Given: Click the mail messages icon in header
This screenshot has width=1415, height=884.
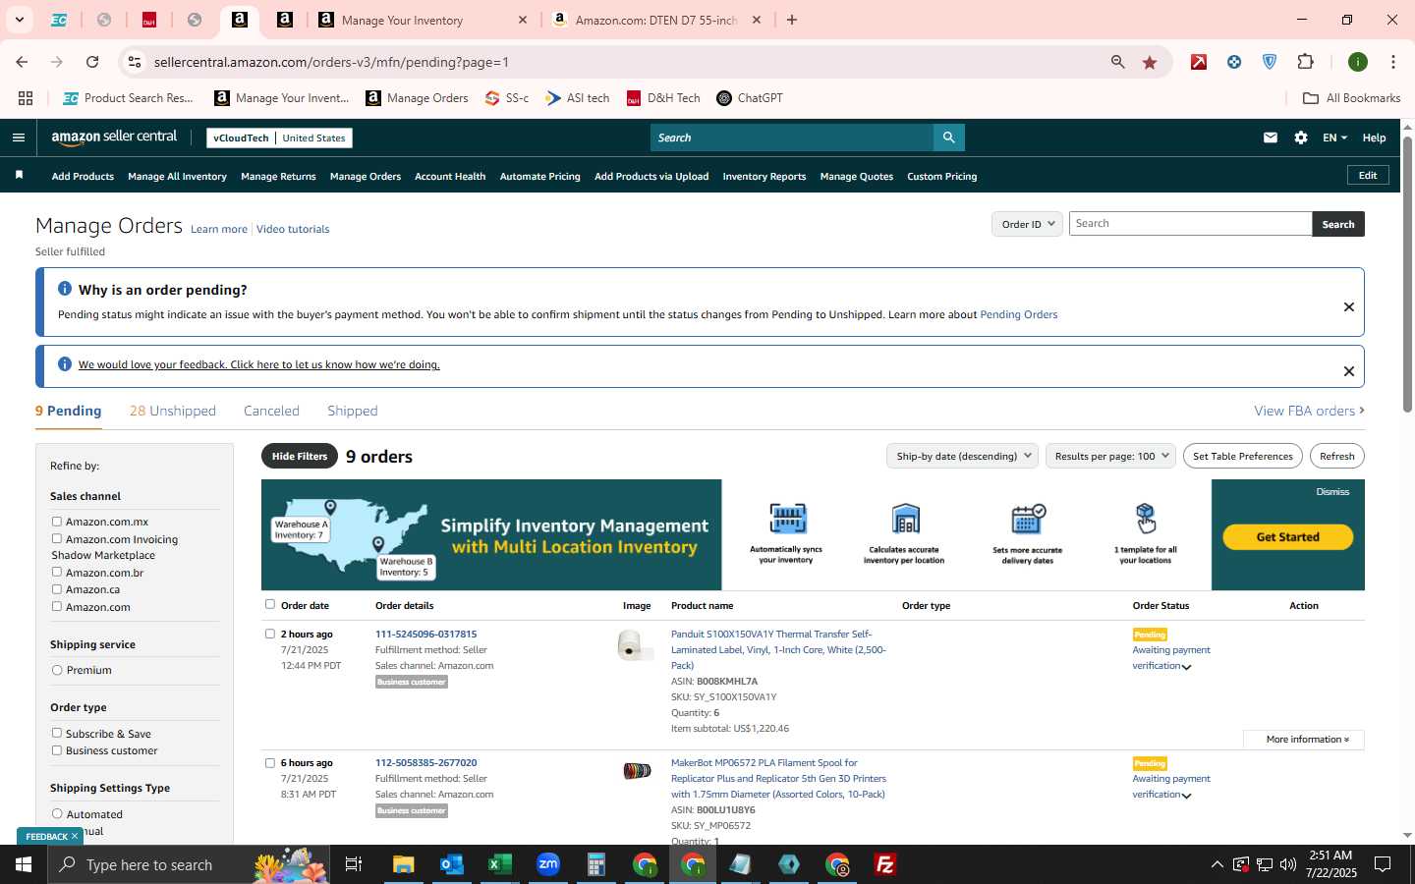Looking at the screenshot, I should coord(1271,138).
